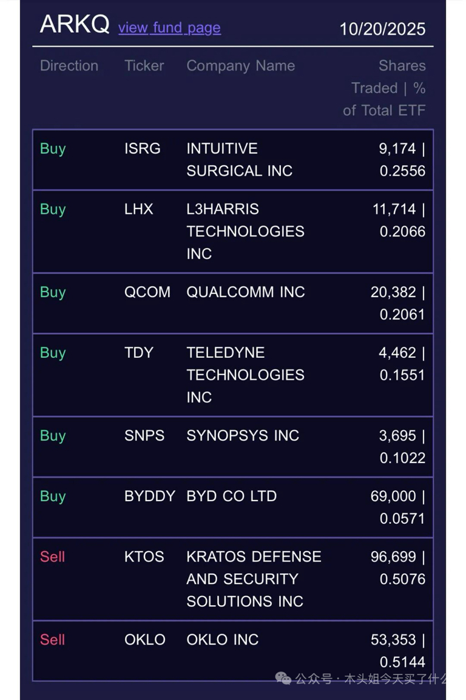The height and width of the screenshot is (700, 466).
Task: Open the view fund page link
Action: (x=169, y=27)
